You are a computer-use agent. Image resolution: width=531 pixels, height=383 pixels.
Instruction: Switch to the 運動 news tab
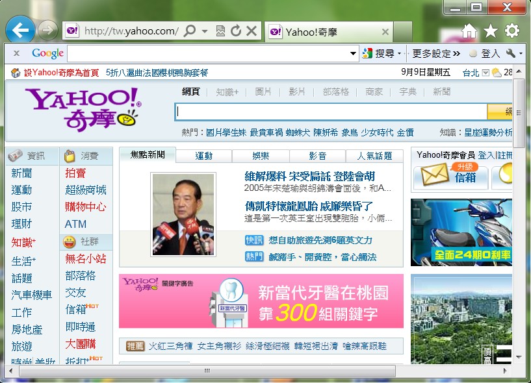[204, 156]
